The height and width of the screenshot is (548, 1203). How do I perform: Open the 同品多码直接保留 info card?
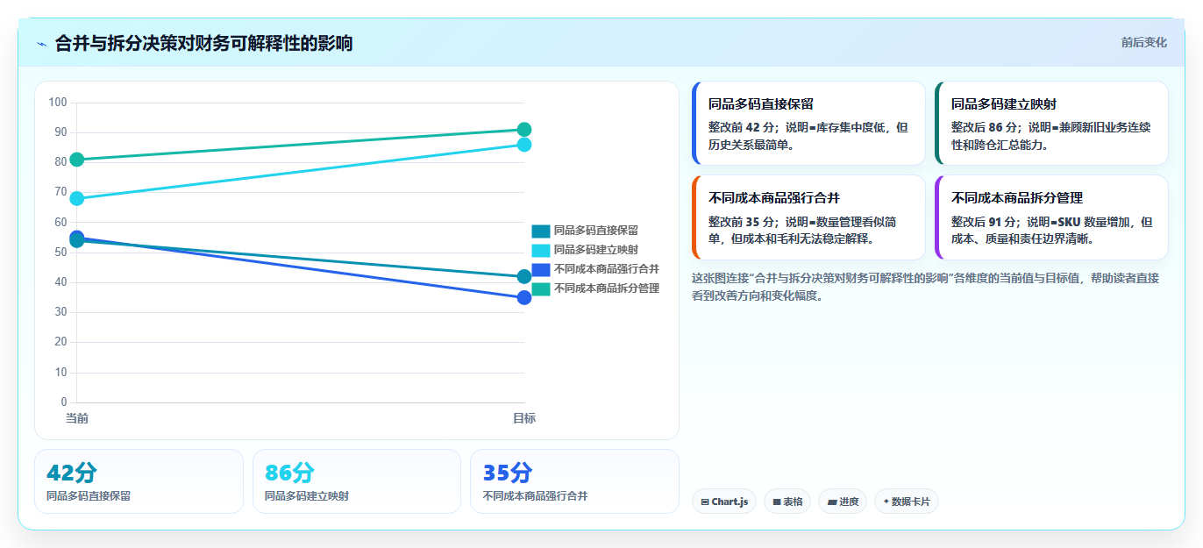click(808, 124)
